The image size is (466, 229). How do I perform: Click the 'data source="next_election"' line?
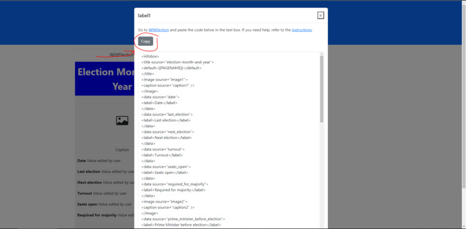click(168, 132)
